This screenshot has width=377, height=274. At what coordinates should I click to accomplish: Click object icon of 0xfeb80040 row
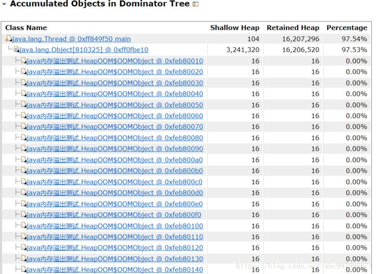[x=24, y=93]
